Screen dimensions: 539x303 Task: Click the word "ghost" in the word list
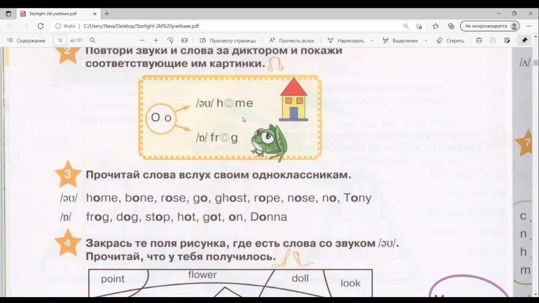pos(231,198)
